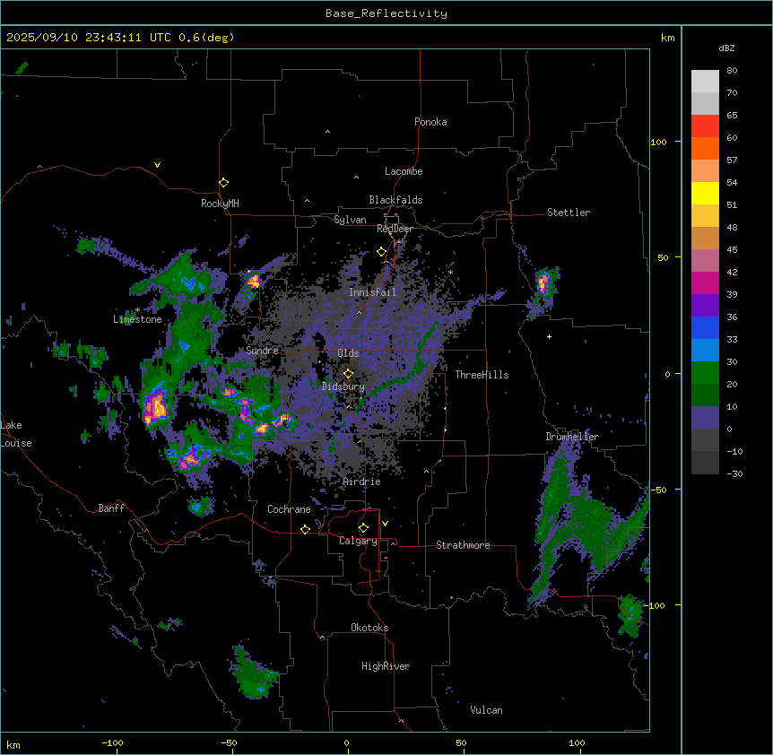Pick the bright green 20-30 dBZ swatch
Viewport: 773px width, 755px height.
click(705, 373)
